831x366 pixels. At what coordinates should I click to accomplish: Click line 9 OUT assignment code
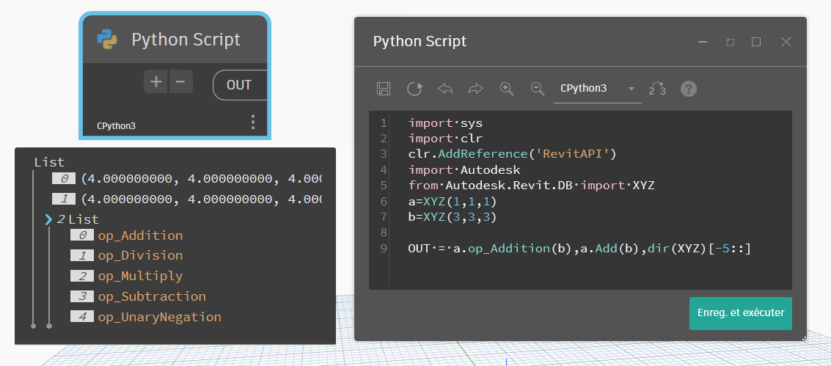point(579,249)
